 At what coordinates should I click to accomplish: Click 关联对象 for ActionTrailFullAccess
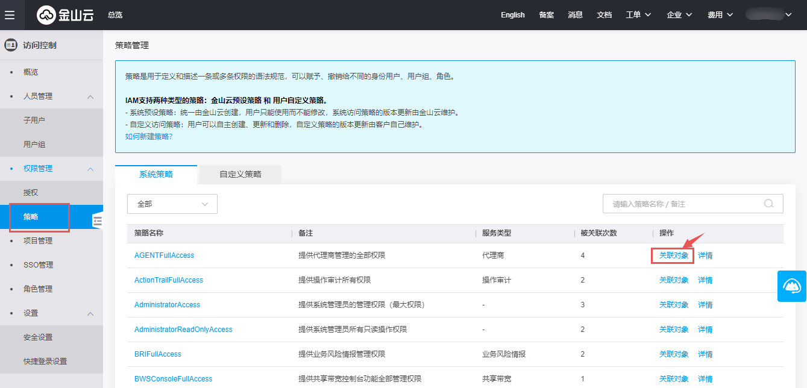pos(674,280)
